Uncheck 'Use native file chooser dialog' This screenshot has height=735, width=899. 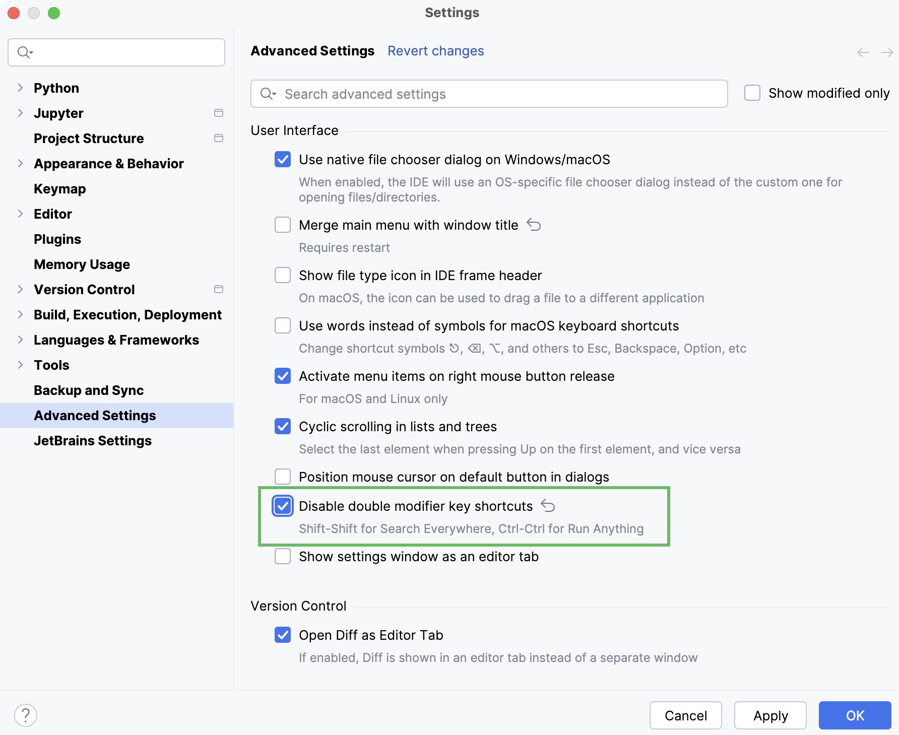(283, 159)
